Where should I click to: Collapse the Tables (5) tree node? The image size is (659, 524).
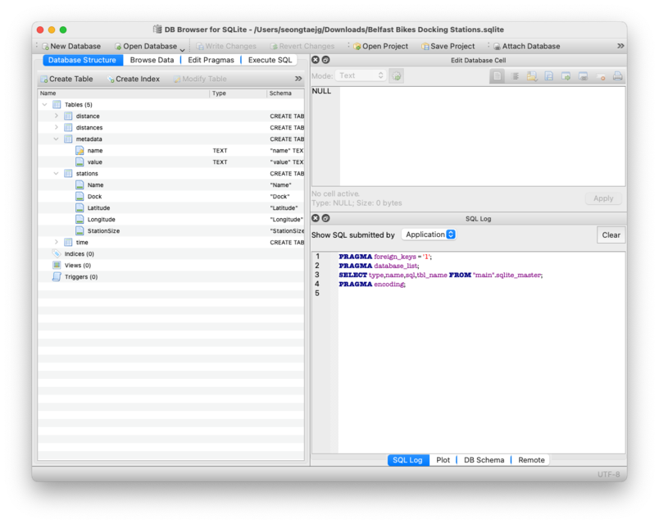tap(44, 104)
